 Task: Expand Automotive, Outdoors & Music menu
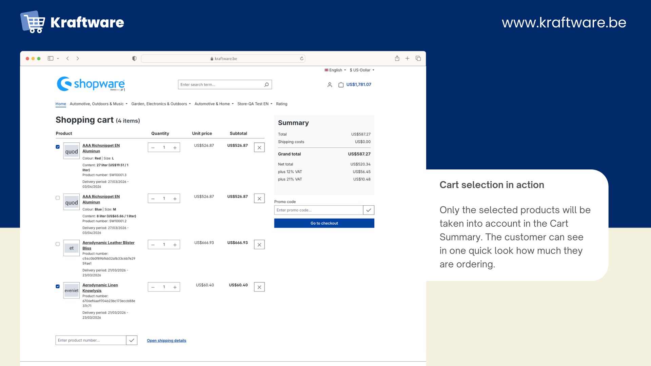[99, 104]
